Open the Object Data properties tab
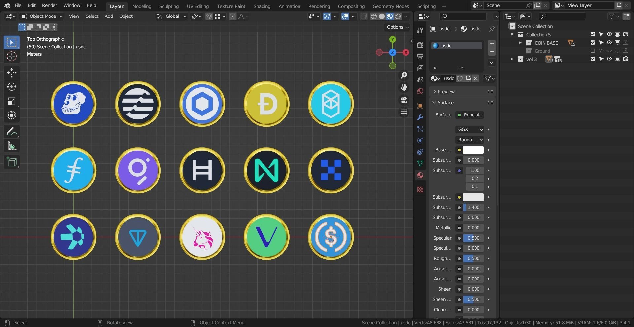 (420, 163)
